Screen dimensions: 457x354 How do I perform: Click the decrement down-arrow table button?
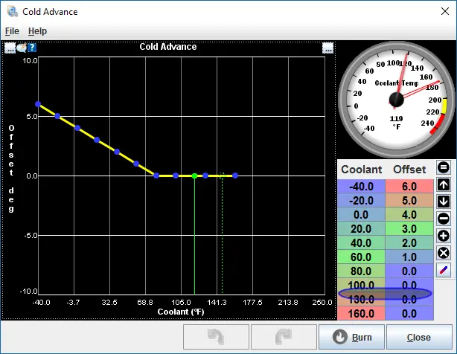443,202
